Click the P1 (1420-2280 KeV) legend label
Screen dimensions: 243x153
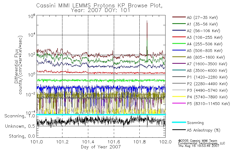click(207, 77)
